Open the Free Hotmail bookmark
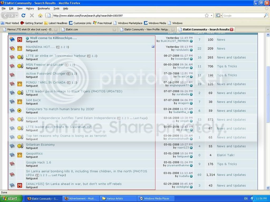This screenshot has width=270, height=202. click(x=103, y=23)
